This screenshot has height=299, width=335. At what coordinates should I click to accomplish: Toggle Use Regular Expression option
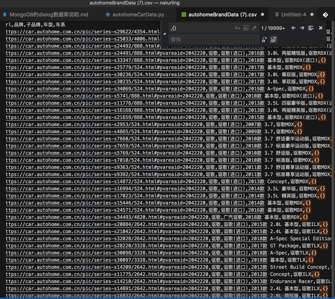(254, 28)
